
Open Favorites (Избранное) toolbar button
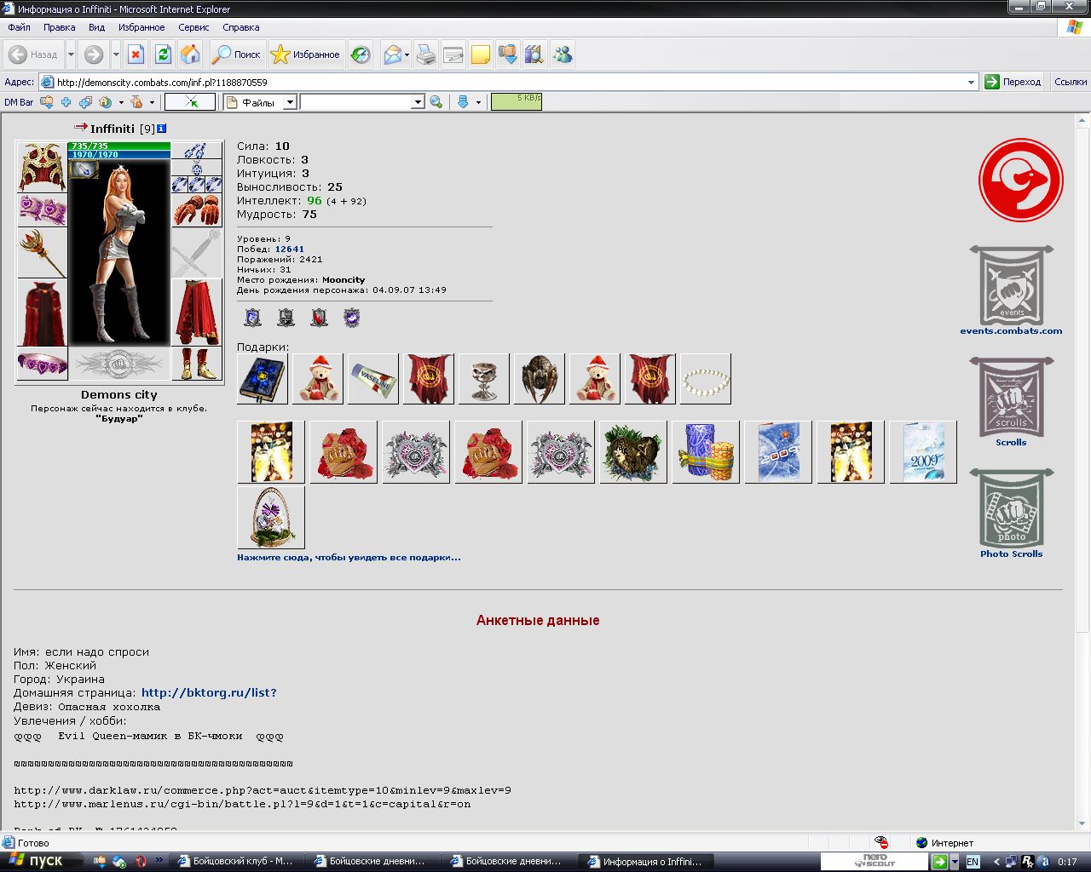(305, 54)
